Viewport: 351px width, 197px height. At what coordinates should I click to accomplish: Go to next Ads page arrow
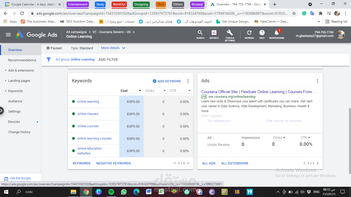(318, 163)
